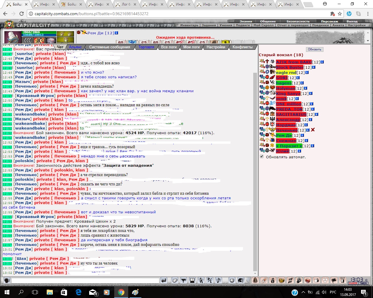
Task: Open the Инвентарь link
Action: click(189, 25)
